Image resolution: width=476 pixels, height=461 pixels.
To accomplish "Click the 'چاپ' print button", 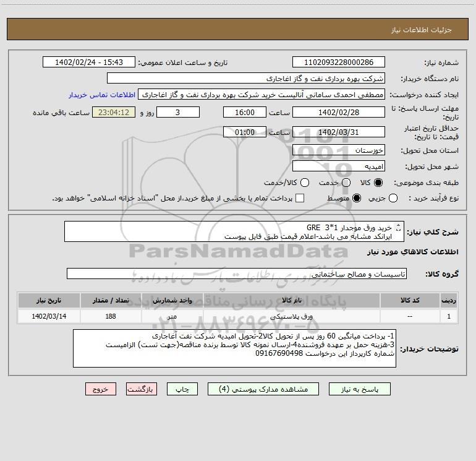I will [x=182, y=389].
